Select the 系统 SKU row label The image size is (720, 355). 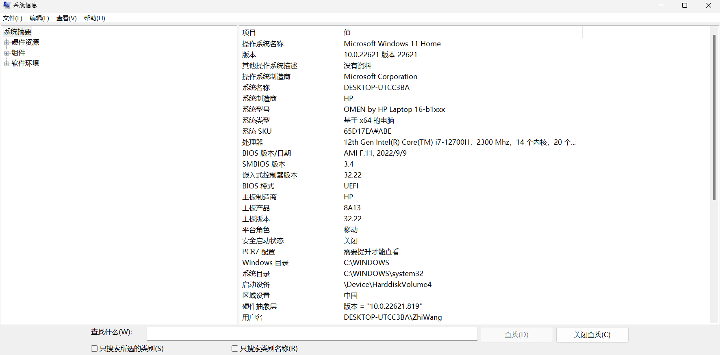[257, 131]
